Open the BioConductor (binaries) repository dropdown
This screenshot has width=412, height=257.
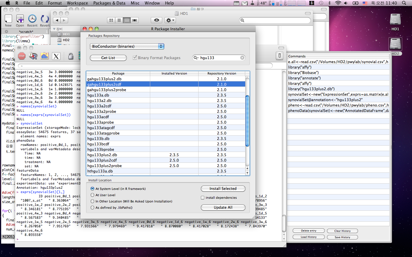click(x=127, y=46)
